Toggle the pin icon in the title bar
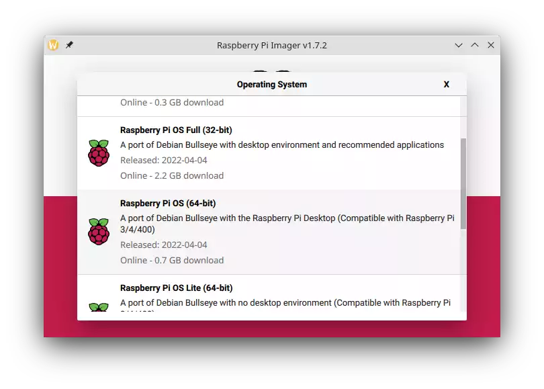 (69, 45)
